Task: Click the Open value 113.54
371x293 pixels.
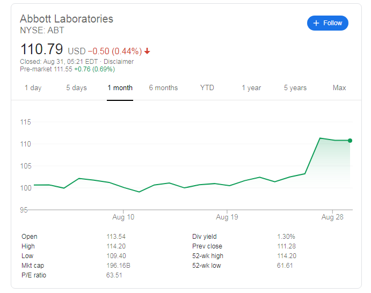Action: click(x=116, y=237)
